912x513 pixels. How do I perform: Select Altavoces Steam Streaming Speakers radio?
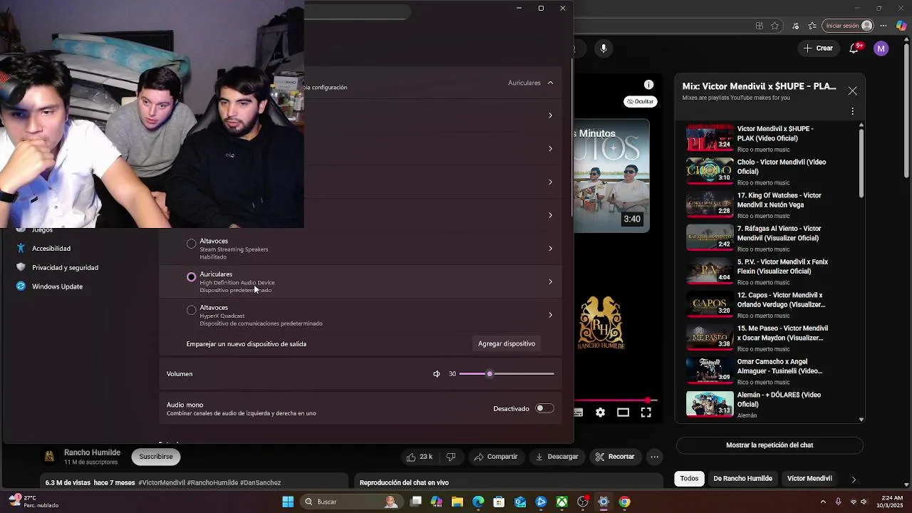tap(191, 244)
